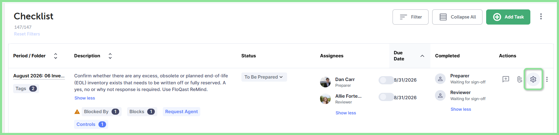Screen dimensions: 559x135
Task: Click the green Add Task button
Action: 508,17
